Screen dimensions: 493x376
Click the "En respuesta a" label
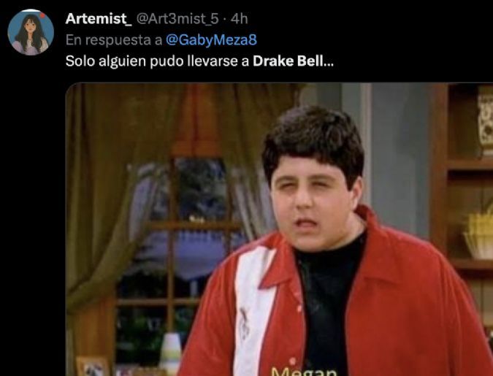tap(114, 40)
